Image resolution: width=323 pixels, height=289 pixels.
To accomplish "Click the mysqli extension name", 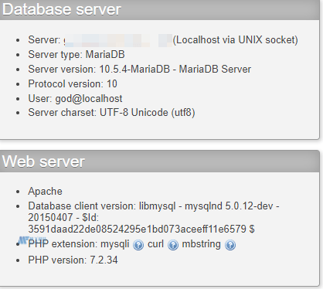I will 114,244.
